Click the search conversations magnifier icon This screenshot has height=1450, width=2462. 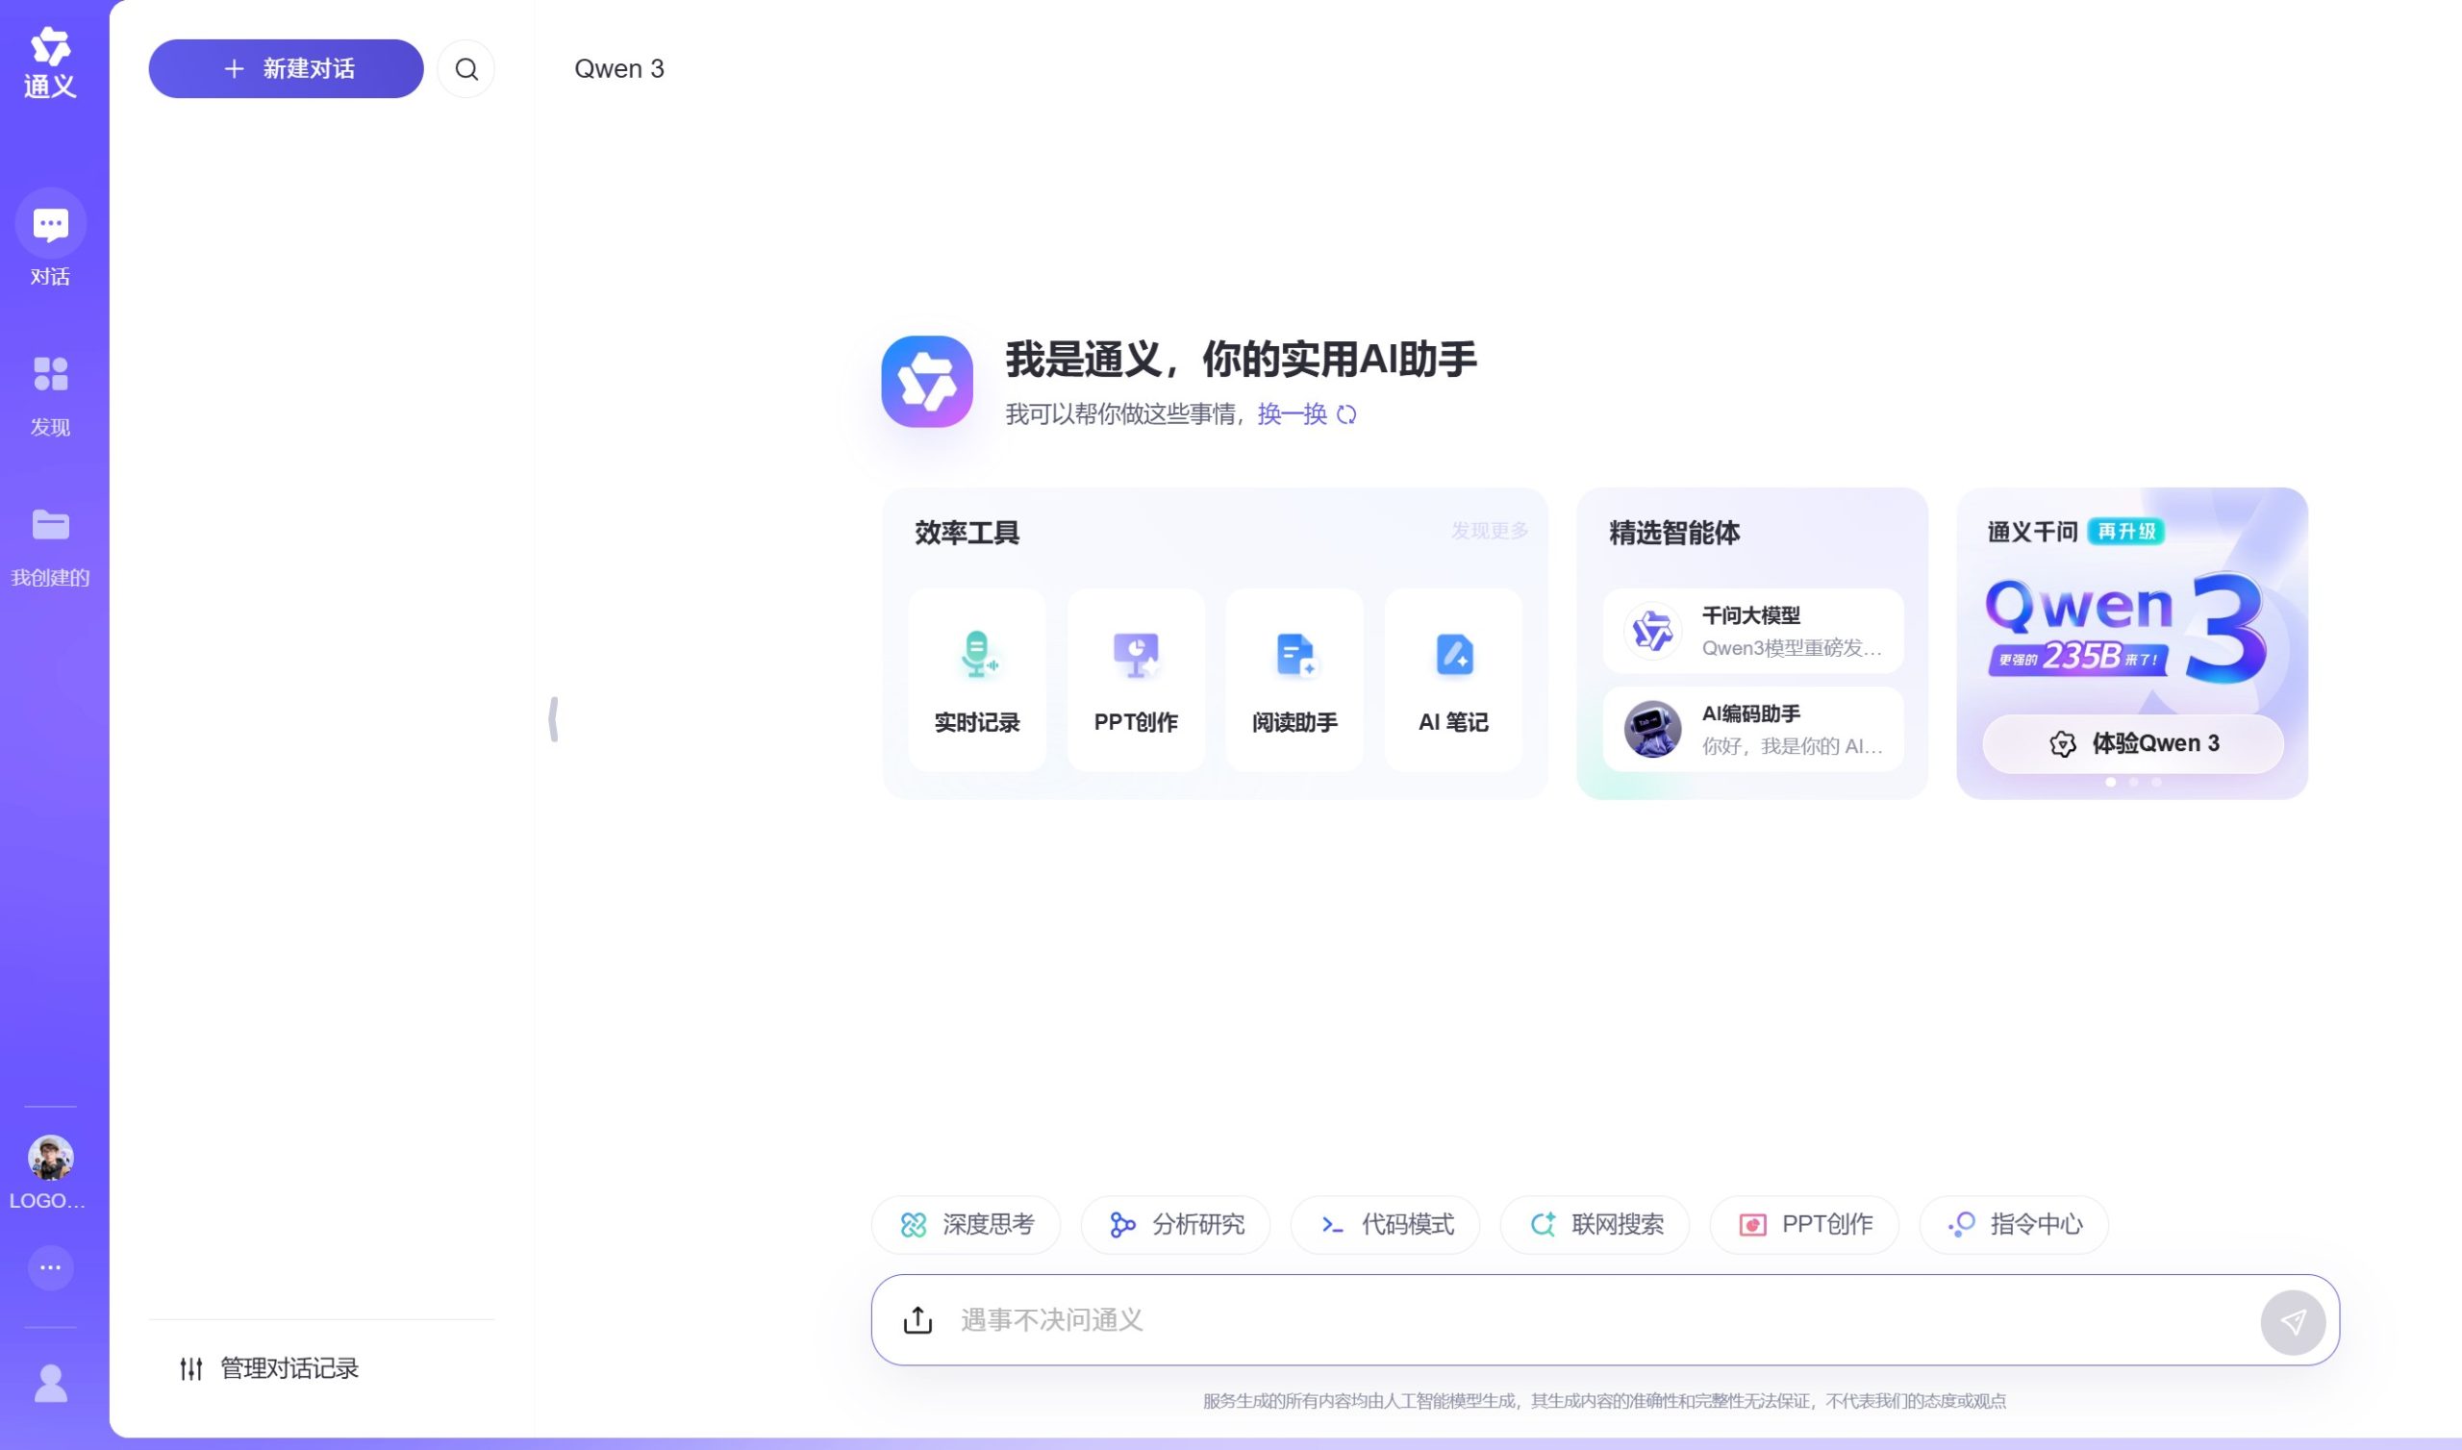pyautogui.click(x=466, y=69)
